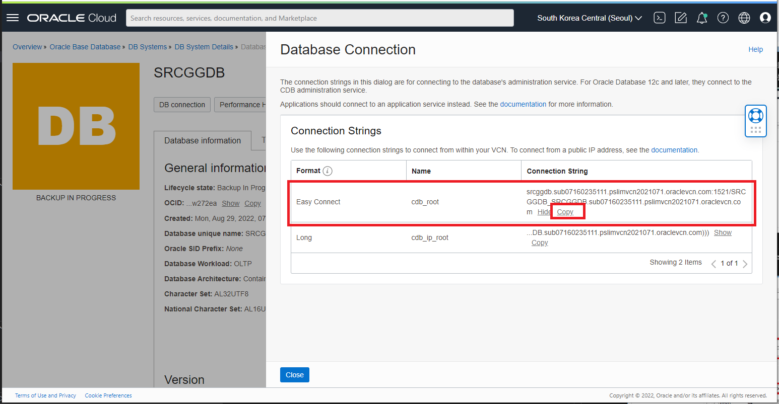The width and height of the screenshot is (779, 404).
Task: Open the South Korea Central region dropdown
Action: [x=590, y=18]
